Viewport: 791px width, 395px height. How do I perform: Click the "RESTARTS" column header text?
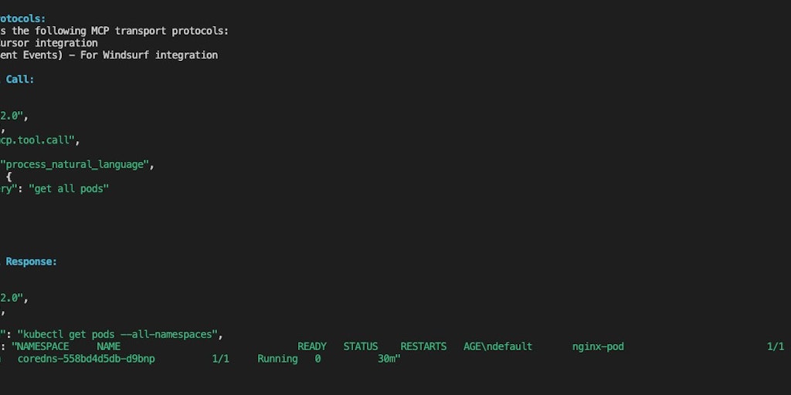pos(423,346)
